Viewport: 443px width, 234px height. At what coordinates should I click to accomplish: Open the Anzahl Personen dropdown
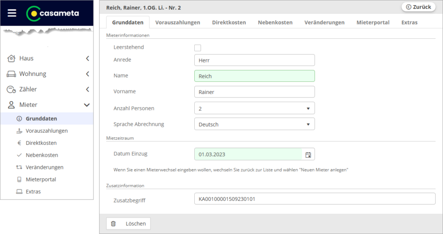click(254, 108)
